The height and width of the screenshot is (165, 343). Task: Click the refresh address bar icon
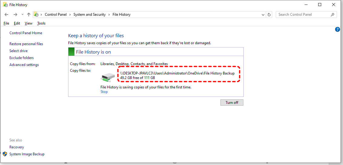pos(269,15)
